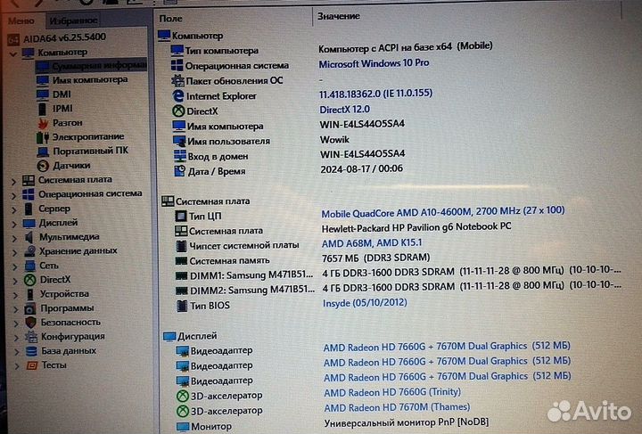
Task: Expand the Сеть tree node
Action: tap(15, 267)
